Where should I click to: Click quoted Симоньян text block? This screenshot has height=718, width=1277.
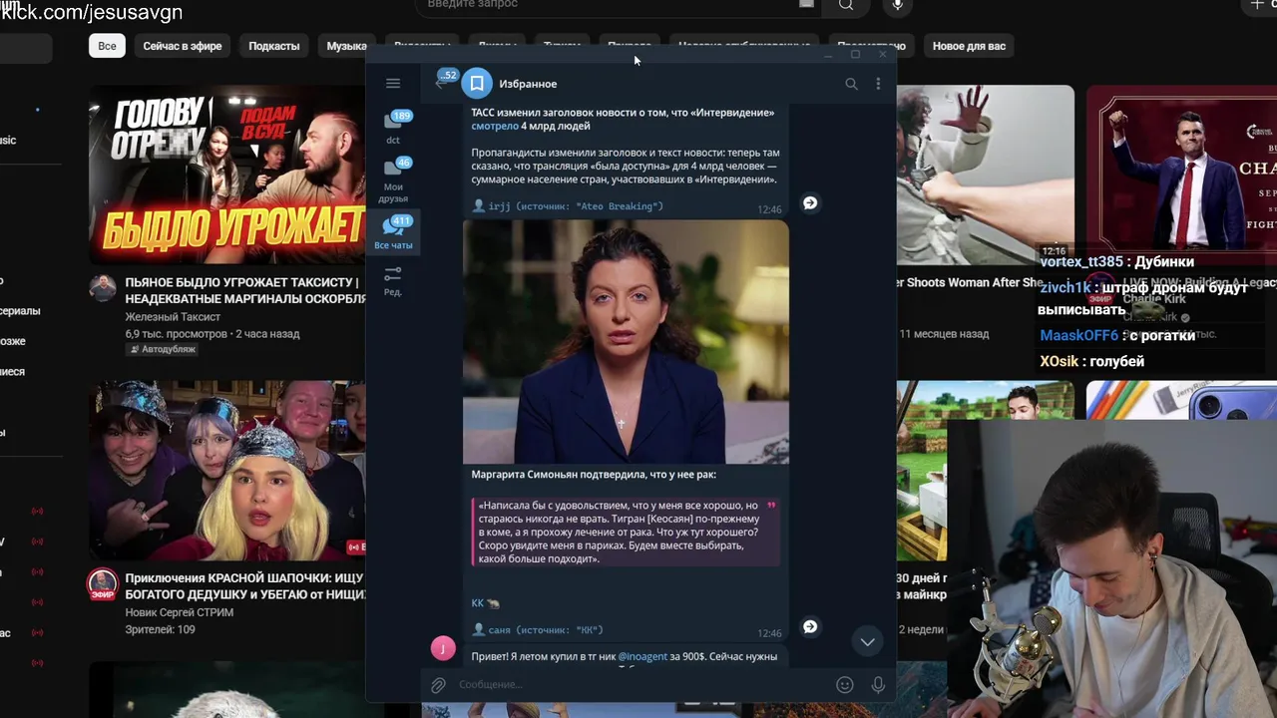pyautogui.click(x=626, y=533)
